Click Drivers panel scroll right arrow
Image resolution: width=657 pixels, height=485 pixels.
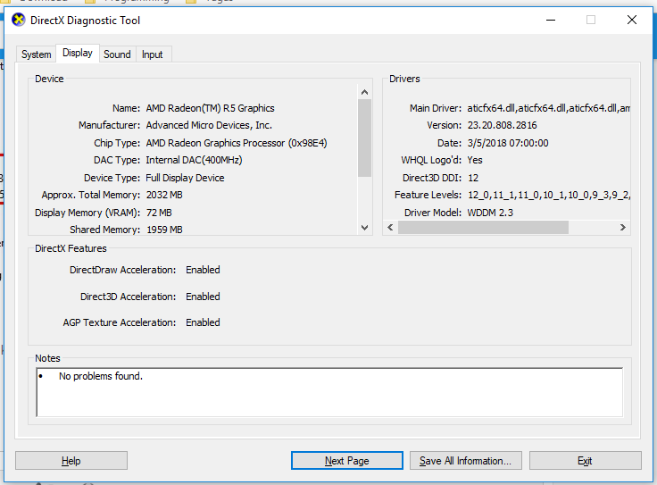tap(623, 227)
